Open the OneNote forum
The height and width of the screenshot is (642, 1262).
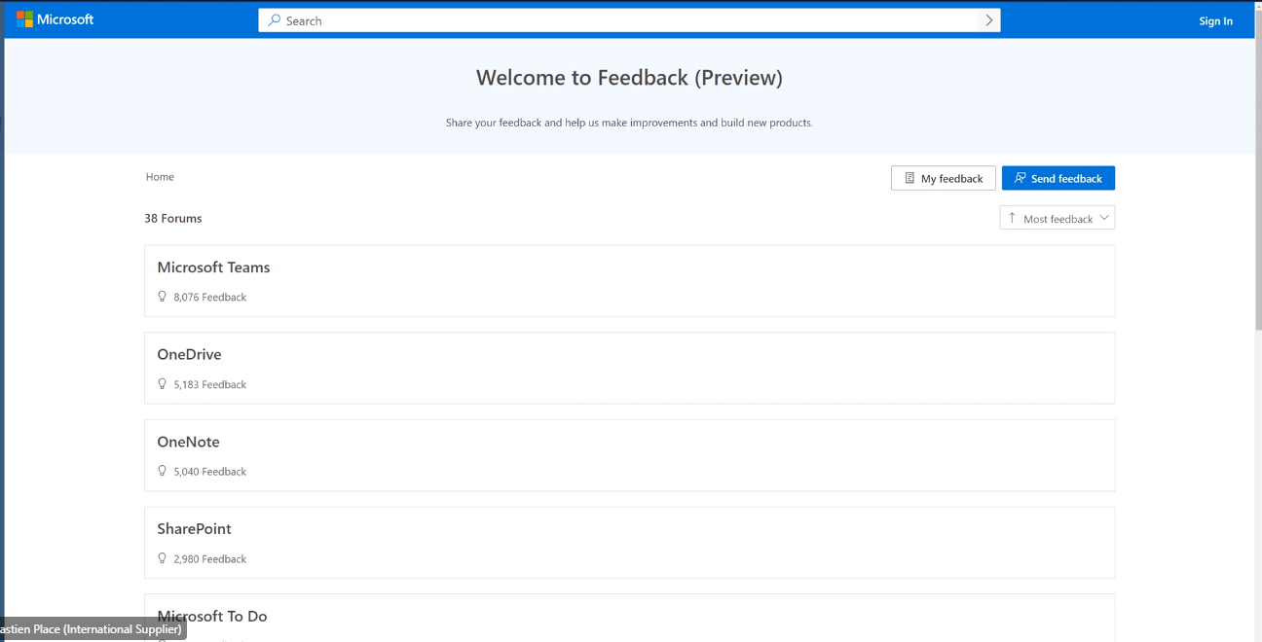coord(629,455)
